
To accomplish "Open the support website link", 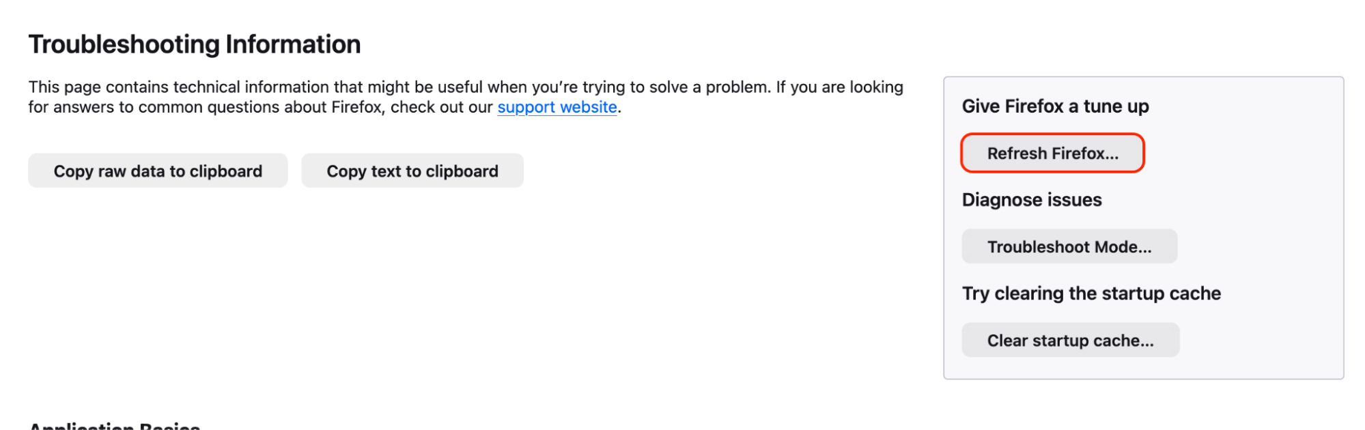I will pos(557,107).
